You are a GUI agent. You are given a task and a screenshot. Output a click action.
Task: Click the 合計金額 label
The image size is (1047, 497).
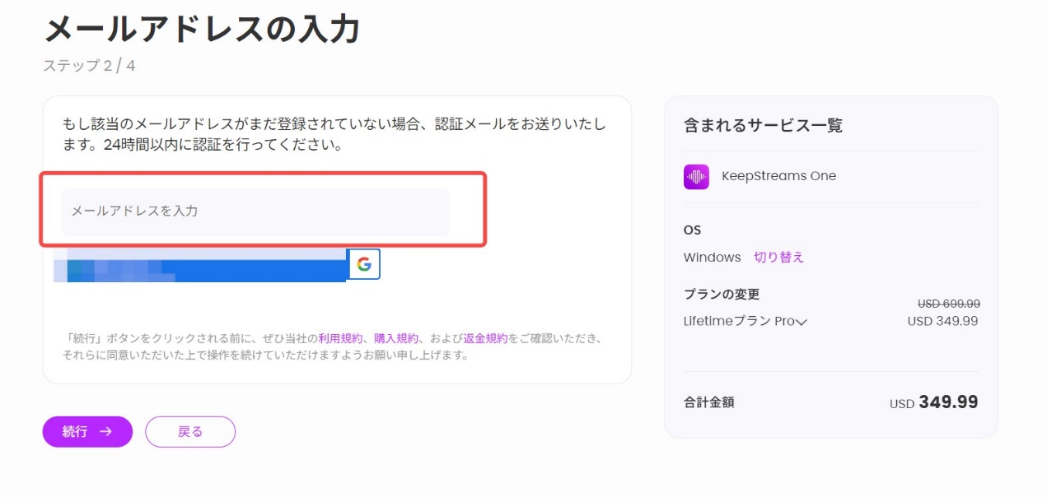[x=708, y=402]
